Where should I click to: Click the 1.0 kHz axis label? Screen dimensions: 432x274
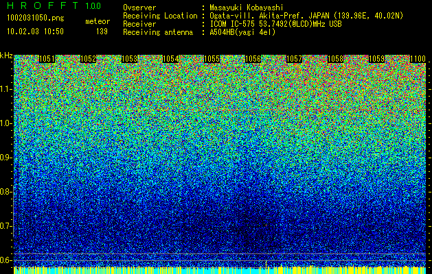click(5, 123)
